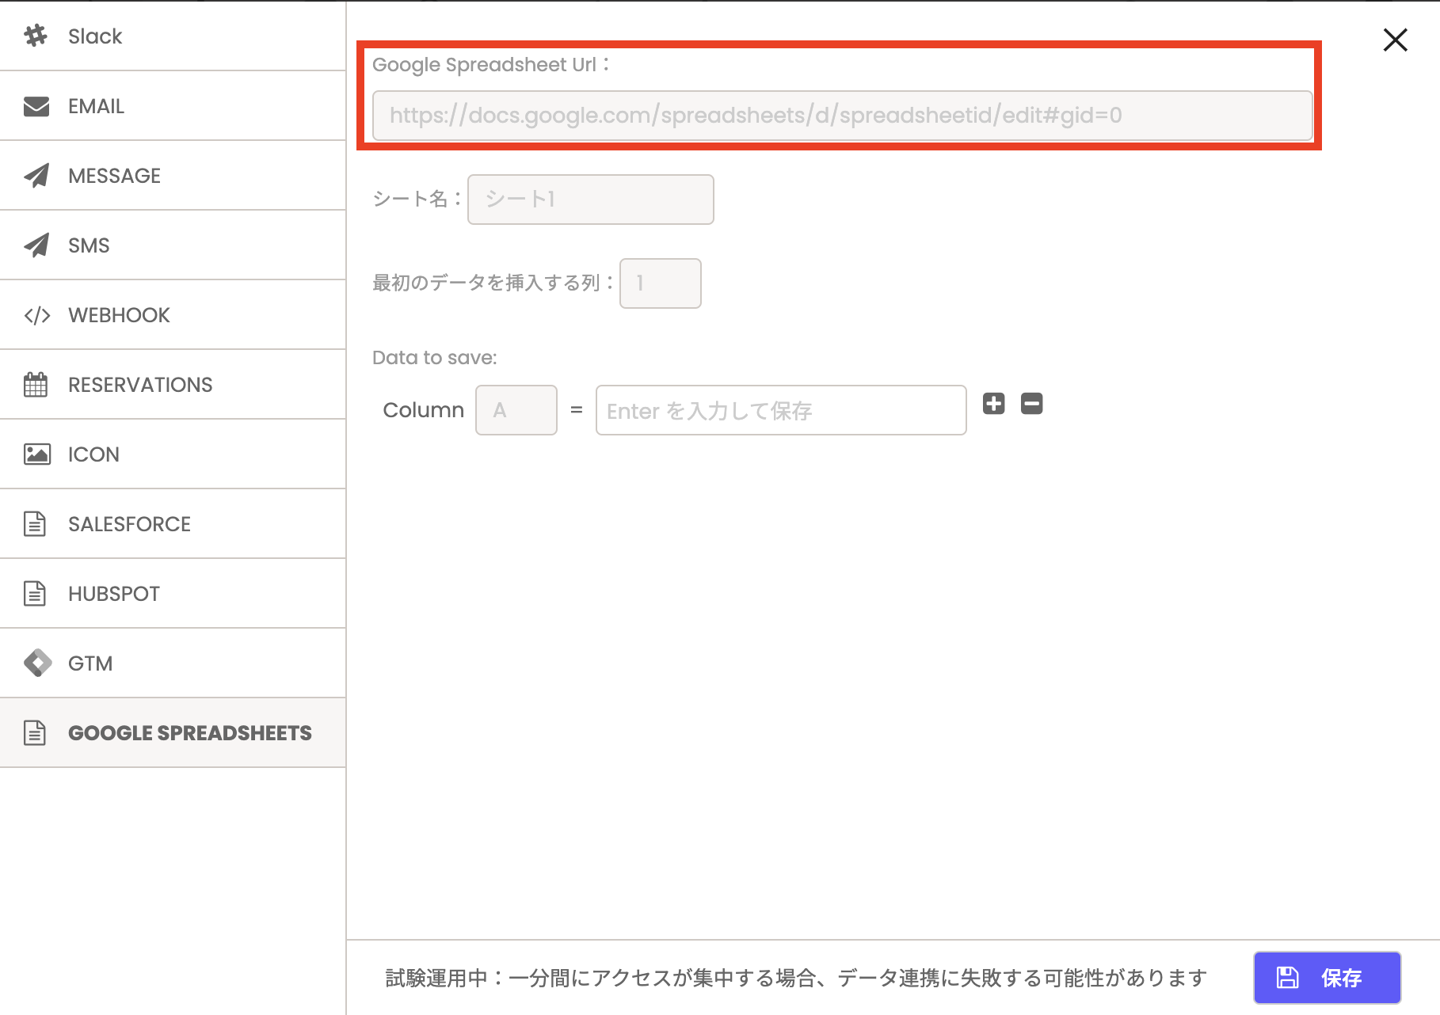Remove column row with minus icon
This screenshot has height=1015, width=1440.
(x=1032, y=404)
